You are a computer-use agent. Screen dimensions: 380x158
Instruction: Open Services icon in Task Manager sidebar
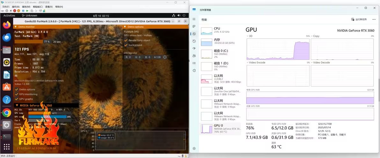click(x=194, y=70)
